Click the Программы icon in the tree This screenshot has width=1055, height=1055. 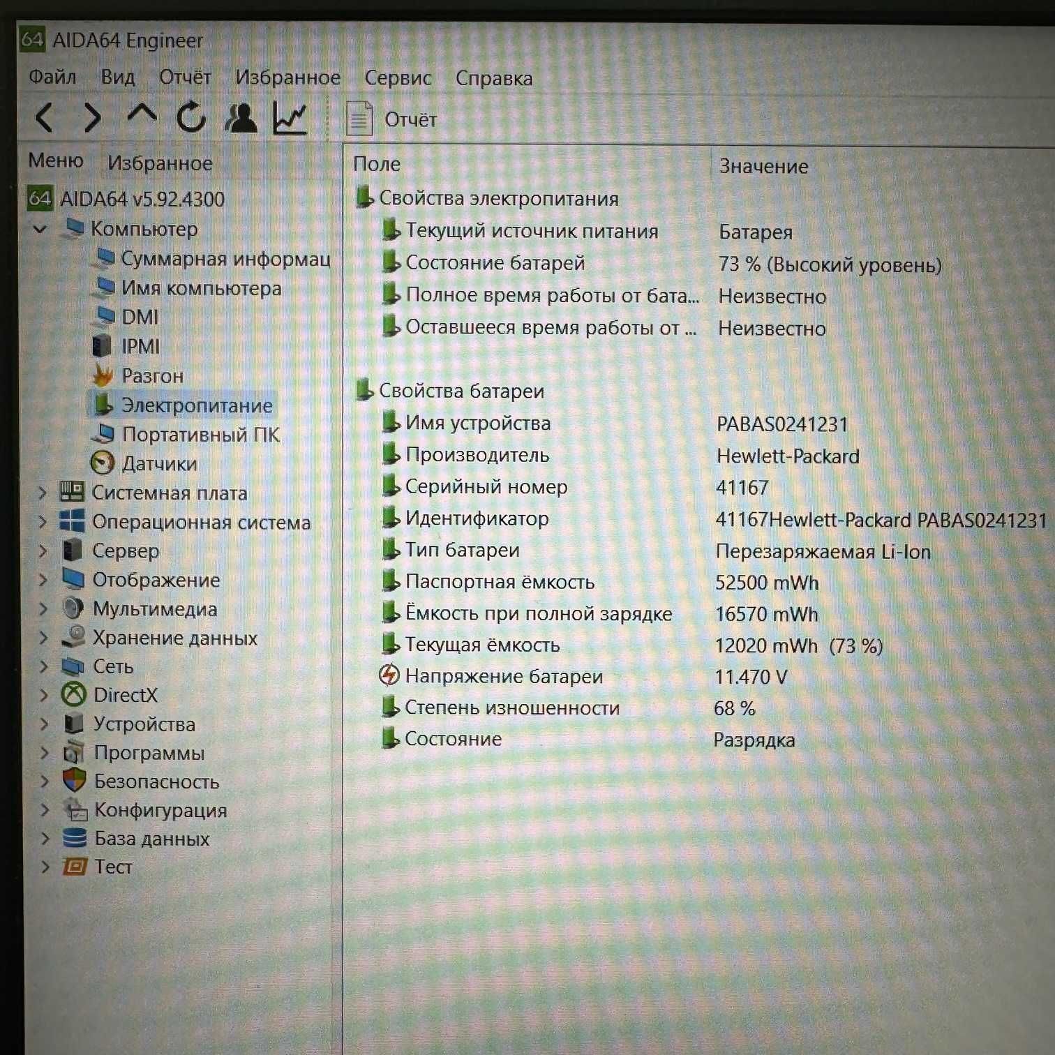click(73, 752)
